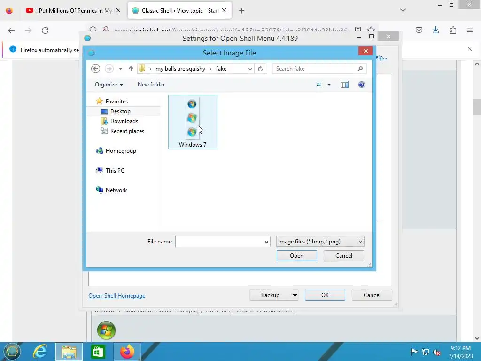Screen dimensions: 481x361
Task: Click the File name input field
Action: tap(219, 242)
